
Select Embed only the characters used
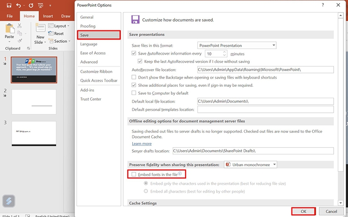[146, 183]
